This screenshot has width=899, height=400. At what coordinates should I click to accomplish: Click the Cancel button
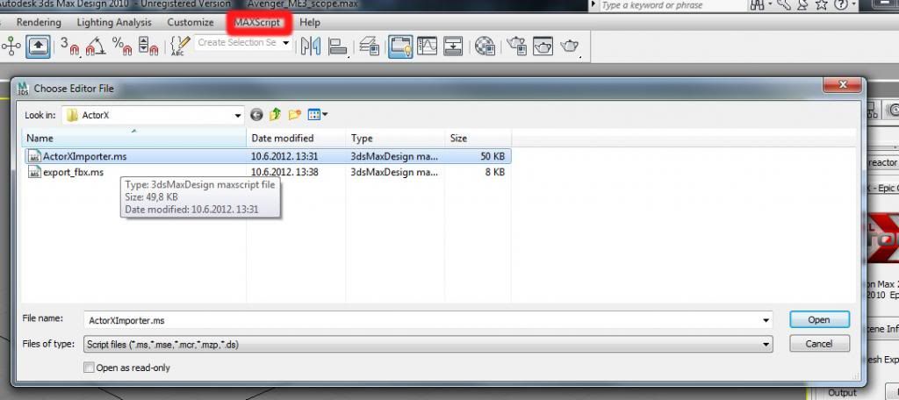(x=819, y=344)
